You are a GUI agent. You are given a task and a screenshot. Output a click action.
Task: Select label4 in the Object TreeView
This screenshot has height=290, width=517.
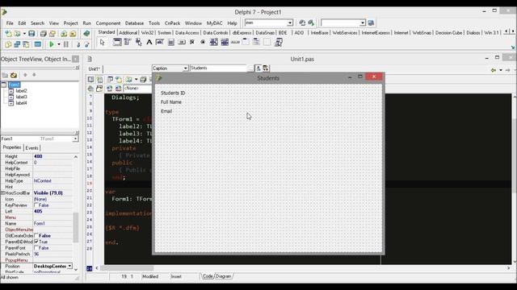pos(21,103)
